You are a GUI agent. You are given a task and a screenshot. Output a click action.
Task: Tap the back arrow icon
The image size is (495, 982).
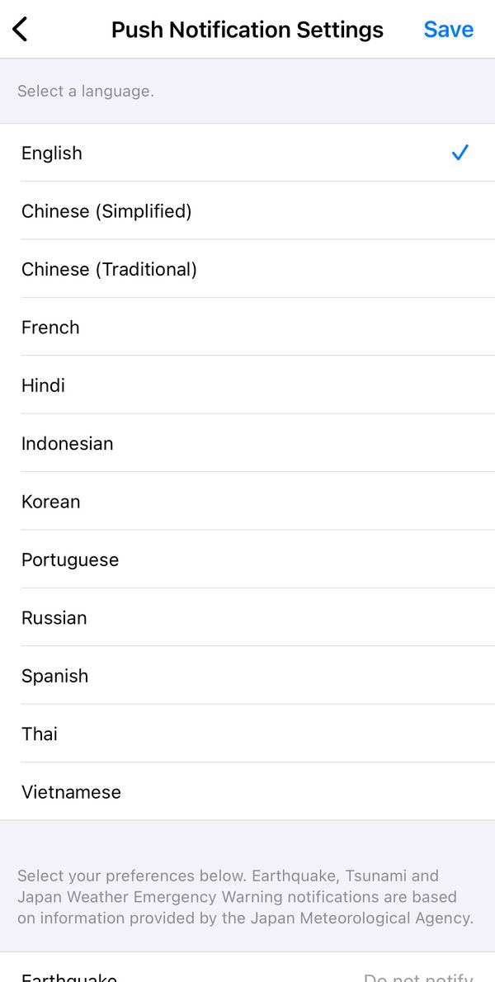tap(20, 30)
